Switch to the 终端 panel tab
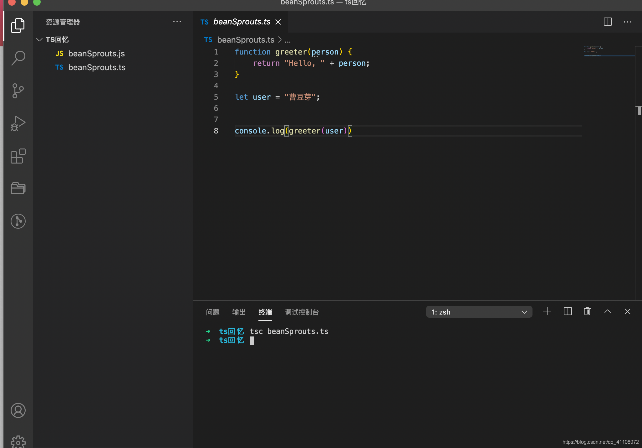This screenshot has width=642, height=448. pyautogui.click(x=265, y=312)
